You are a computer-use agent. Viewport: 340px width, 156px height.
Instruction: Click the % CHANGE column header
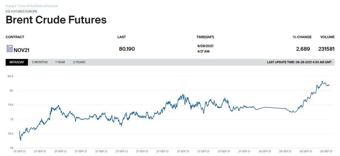(x=302, y=37)
